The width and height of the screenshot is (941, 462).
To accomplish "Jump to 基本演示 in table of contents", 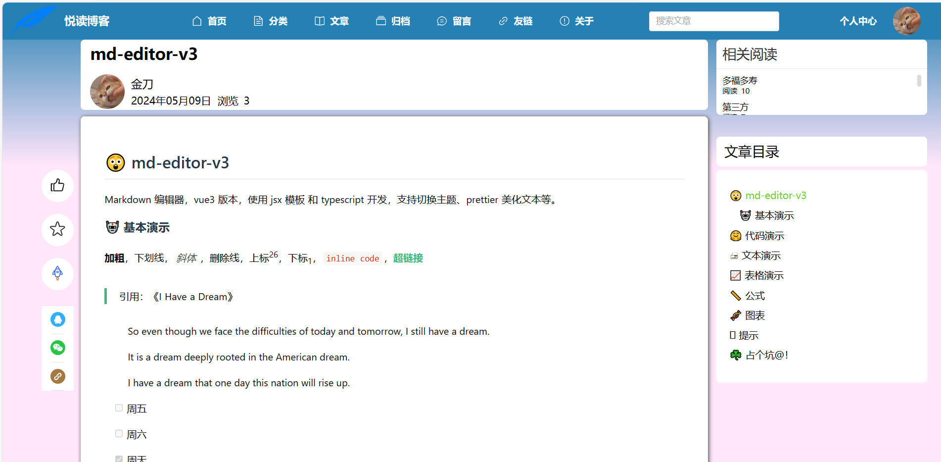I will [774, 215].
